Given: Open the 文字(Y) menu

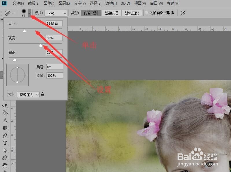Looking at the screenshot, I should click(x=80, y=3).
